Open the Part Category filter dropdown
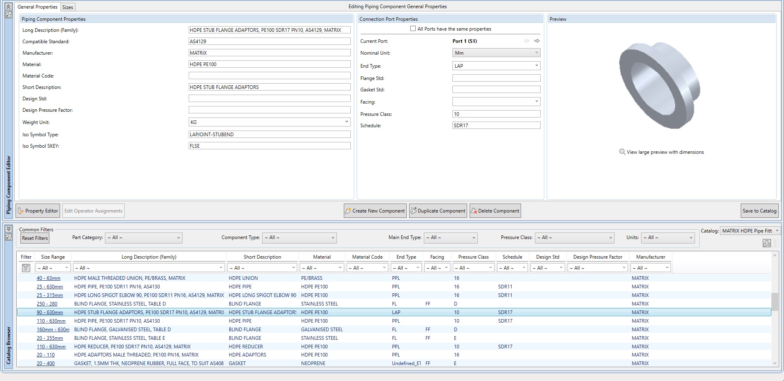Viewport: 784px width, 381px height. [143, 238]
